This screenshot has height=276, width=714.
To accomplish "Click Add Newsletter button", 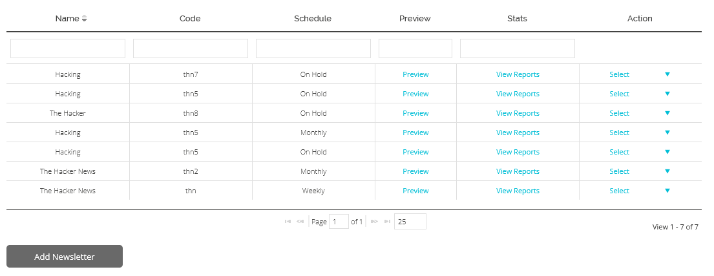I will pyautogui.click(x=65, y=257).
